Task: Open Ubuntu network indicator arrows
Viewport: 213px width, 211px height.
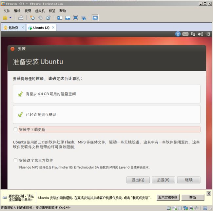Action: pyautogui.click(x=193, y=34)
